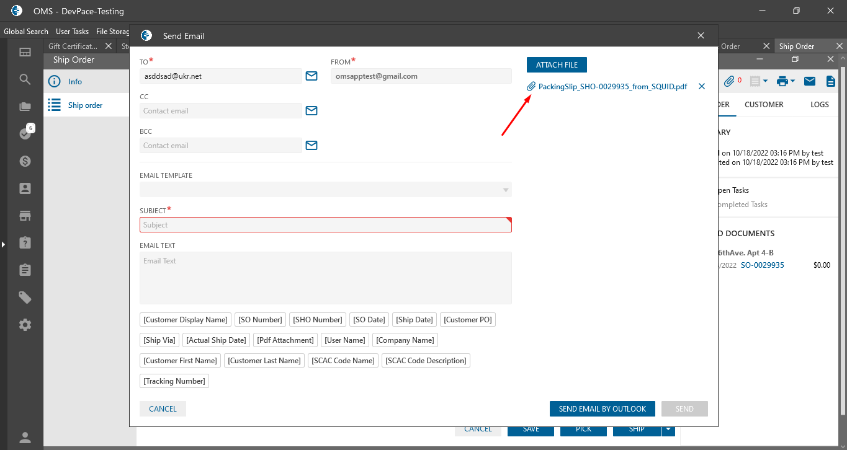Switch to the Ship Order tab
The height and width of the screenshot is (450, 847).
[797, 46]
